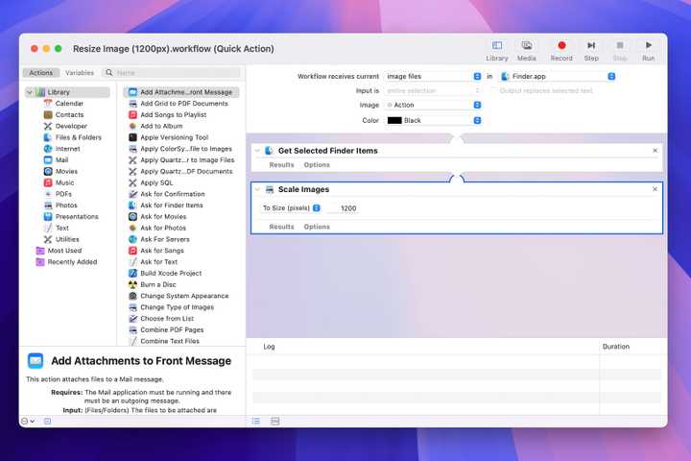Open the image files type dropdown
This screenshot has height=461, width=691.
click(x=432, y=75)
